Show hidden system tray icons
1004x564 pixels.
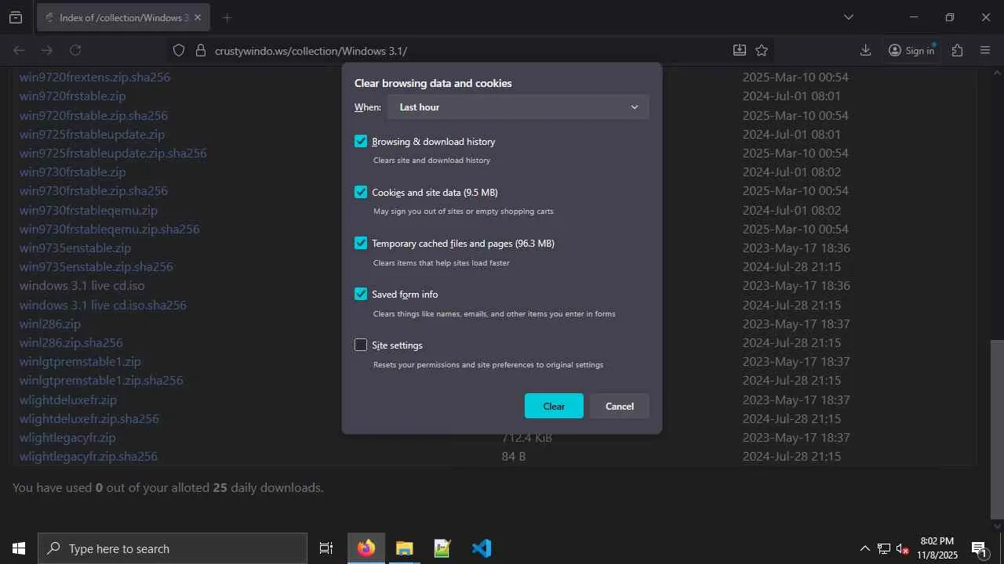point(864,548)
